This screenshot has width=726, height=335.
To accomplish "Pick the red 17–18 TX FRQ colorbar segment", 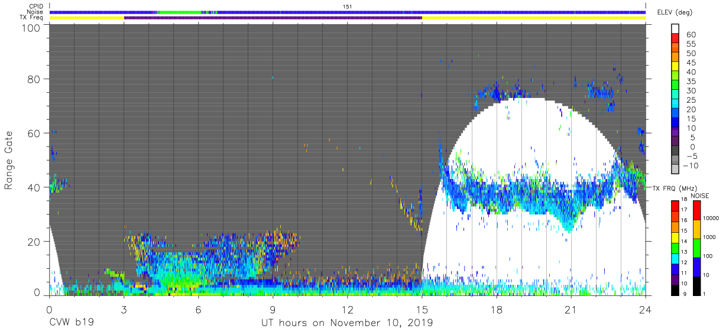I will 676,206.
